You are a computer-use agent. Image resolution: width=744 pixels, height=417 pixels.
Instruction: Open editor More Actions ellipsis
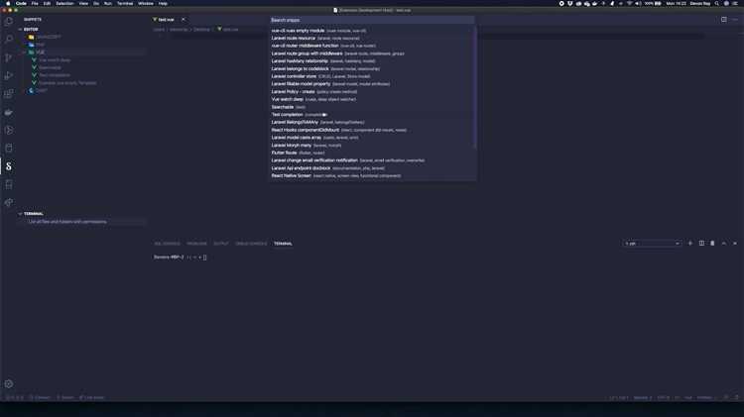click(x=735, y=20)
